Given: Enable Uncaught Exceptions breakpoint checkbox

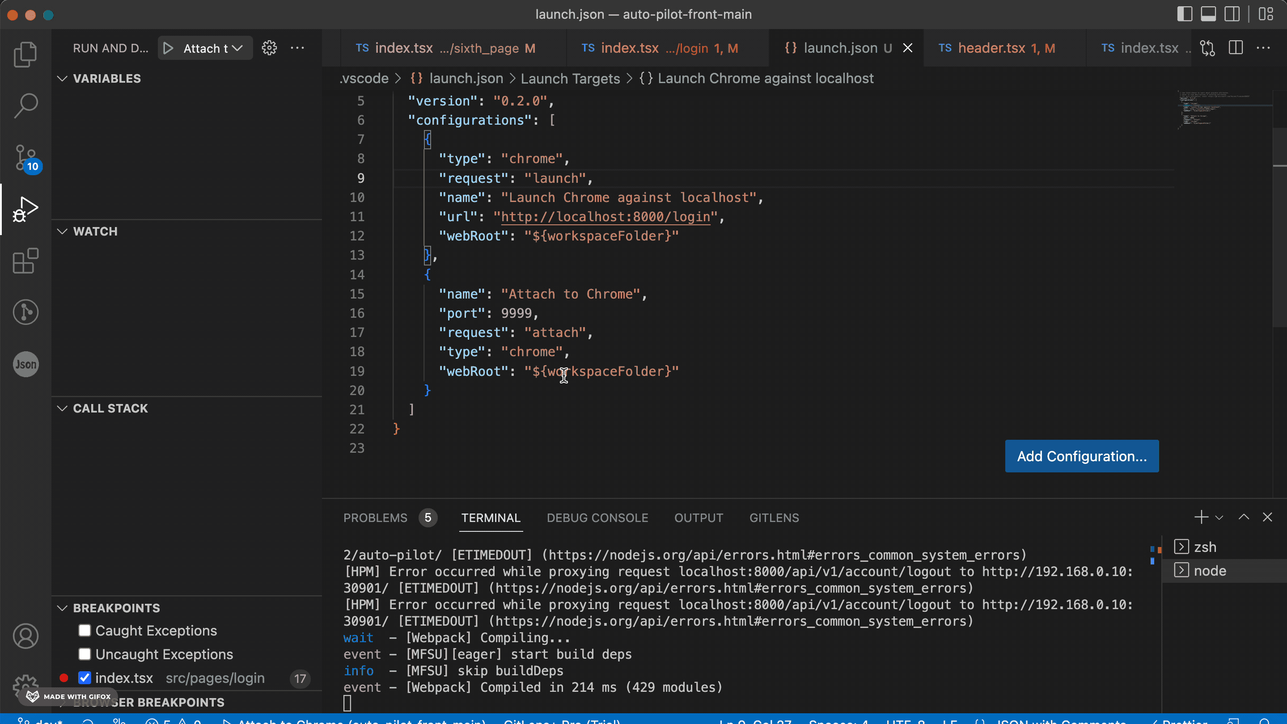Looking at the screenshot, I should (85, 654).
